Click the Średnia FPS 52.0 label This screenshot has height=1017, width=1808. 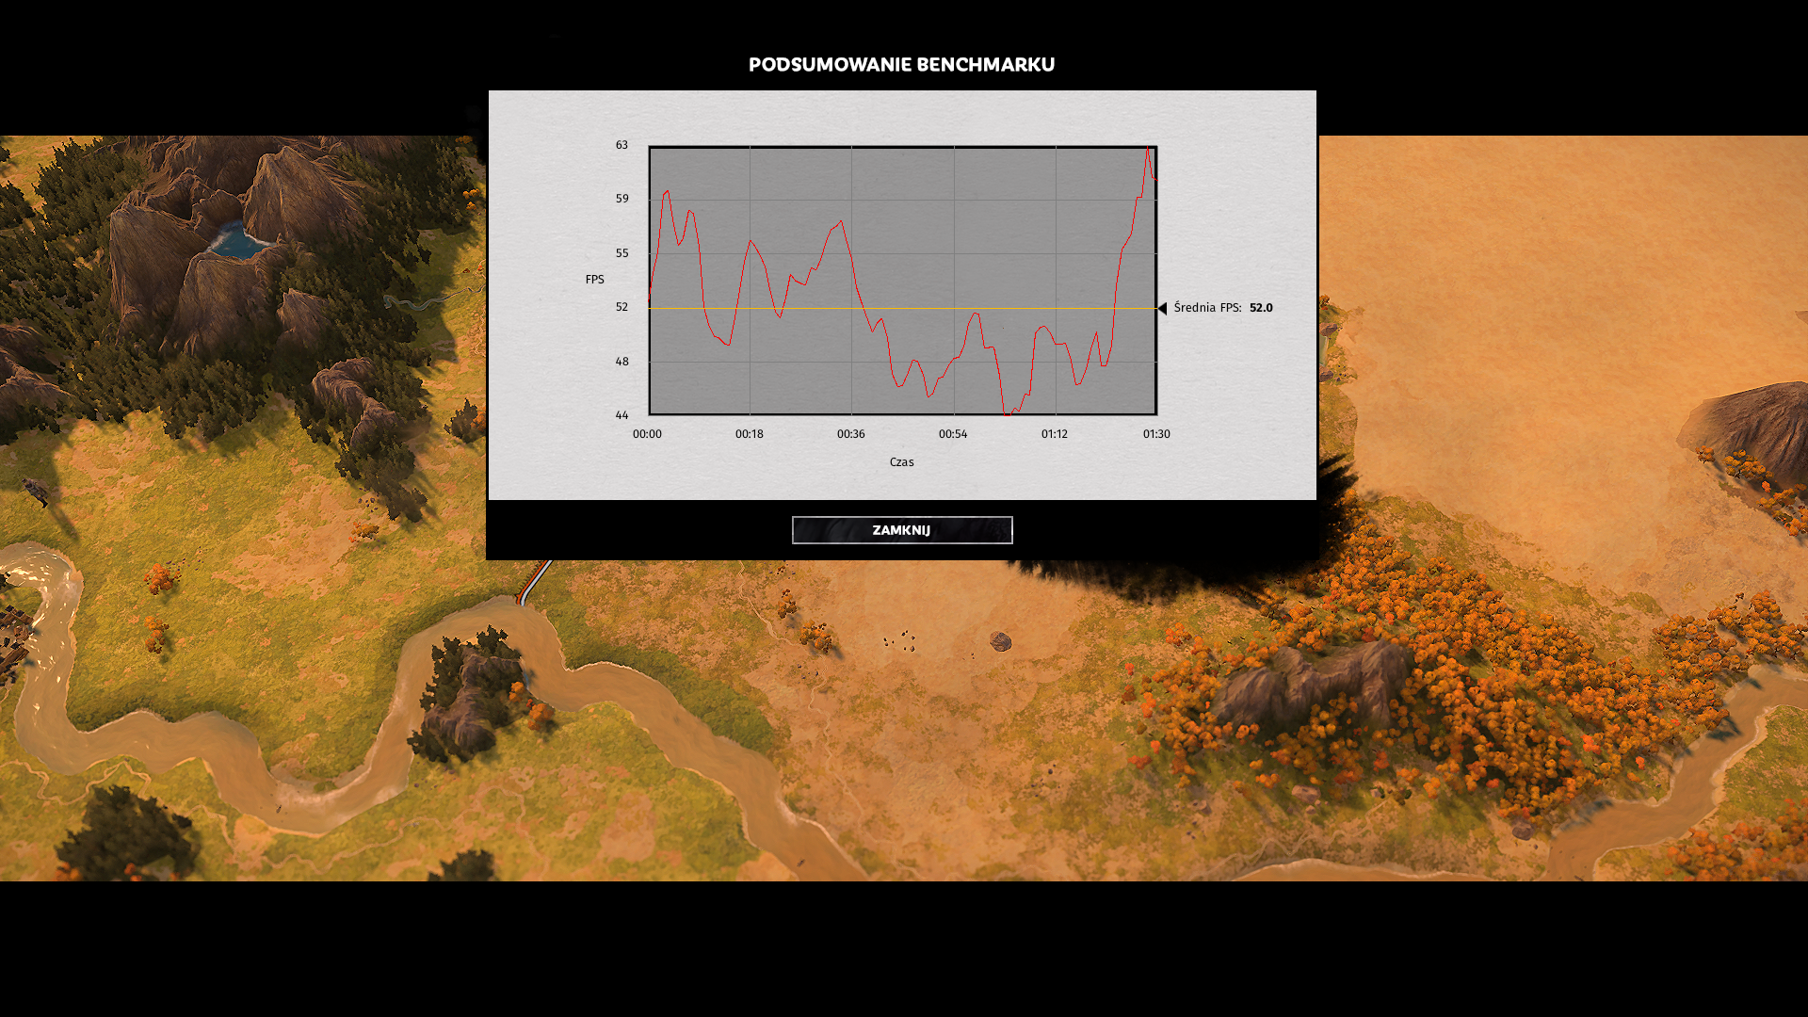tap(1222, 308)
